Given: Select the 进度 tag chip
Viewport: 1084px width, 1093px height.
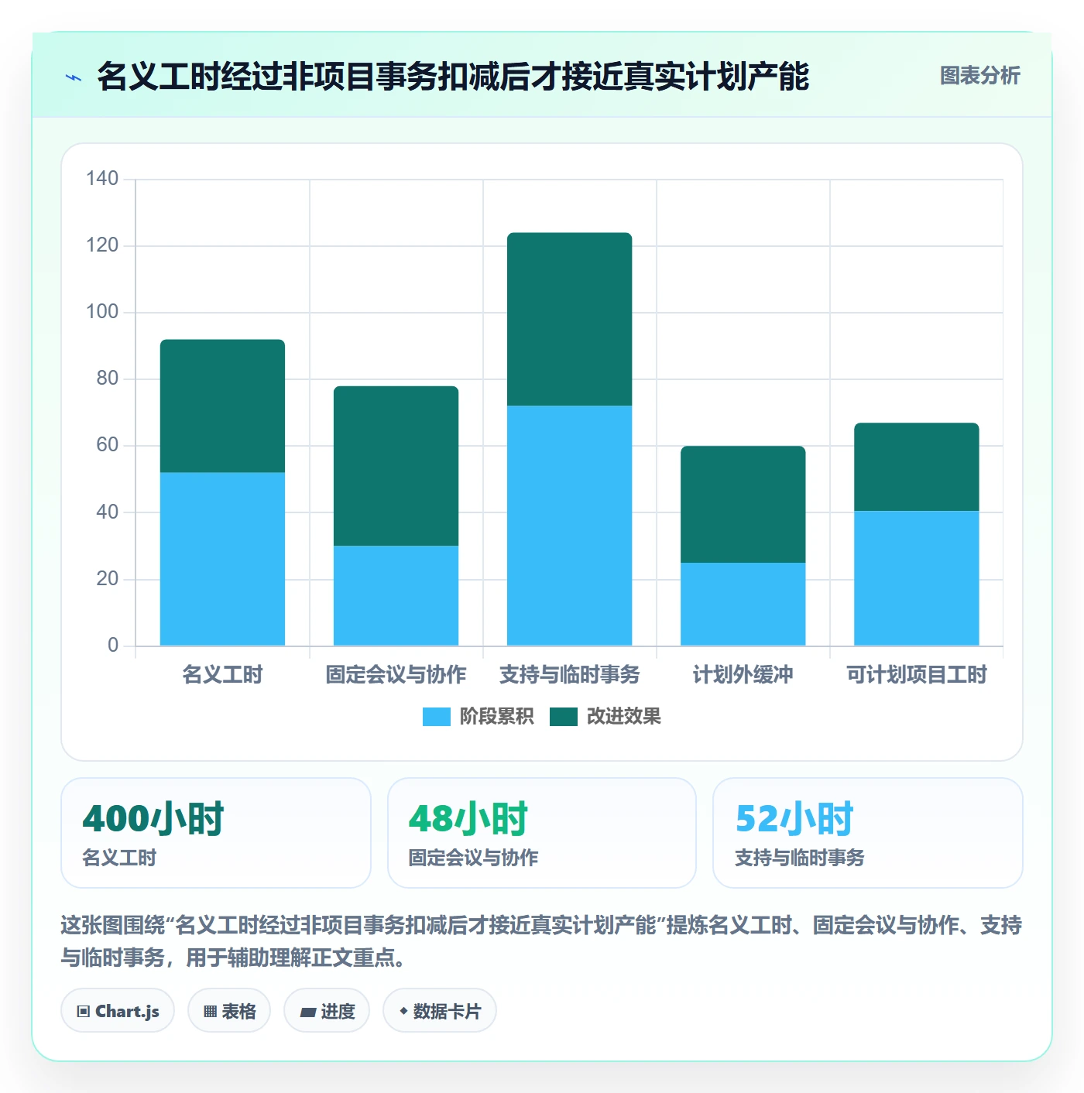Looking at the screenshot, I should click(x=327, y=1011).
